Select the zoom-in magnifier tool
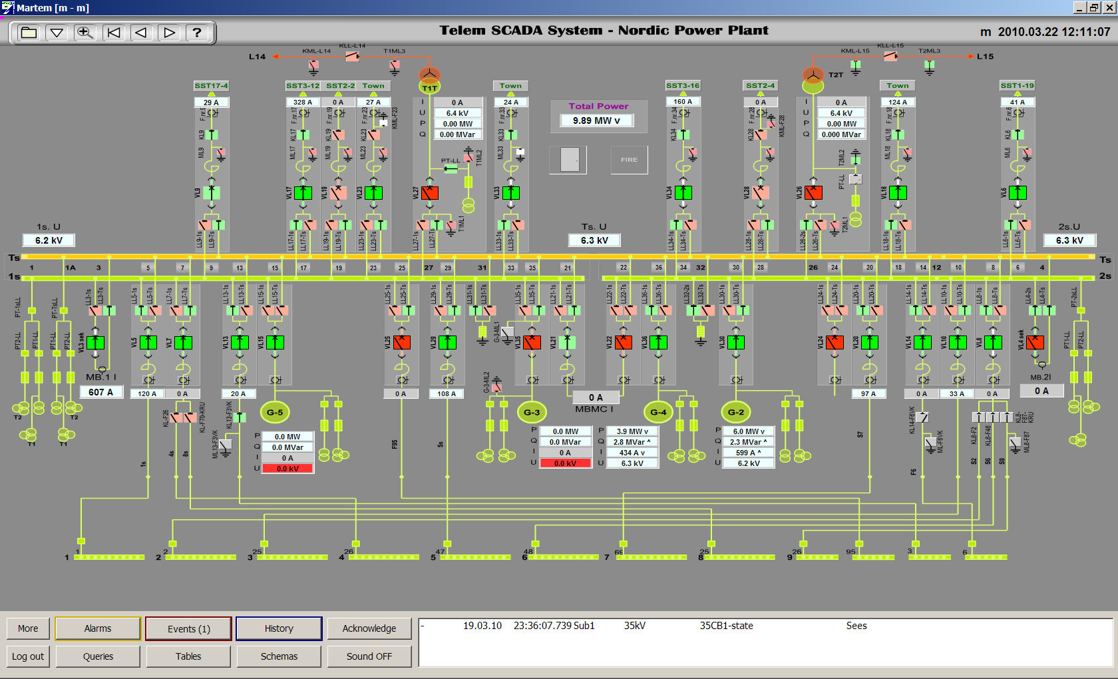 [85, 33]
